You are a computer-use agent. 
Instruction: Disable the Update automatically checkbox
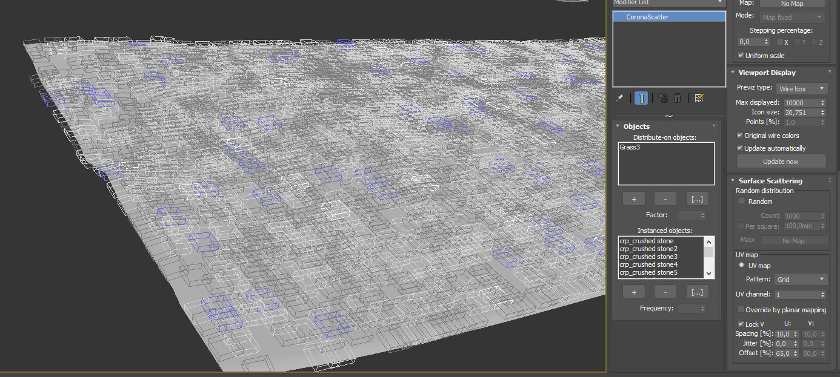point(739,148)
